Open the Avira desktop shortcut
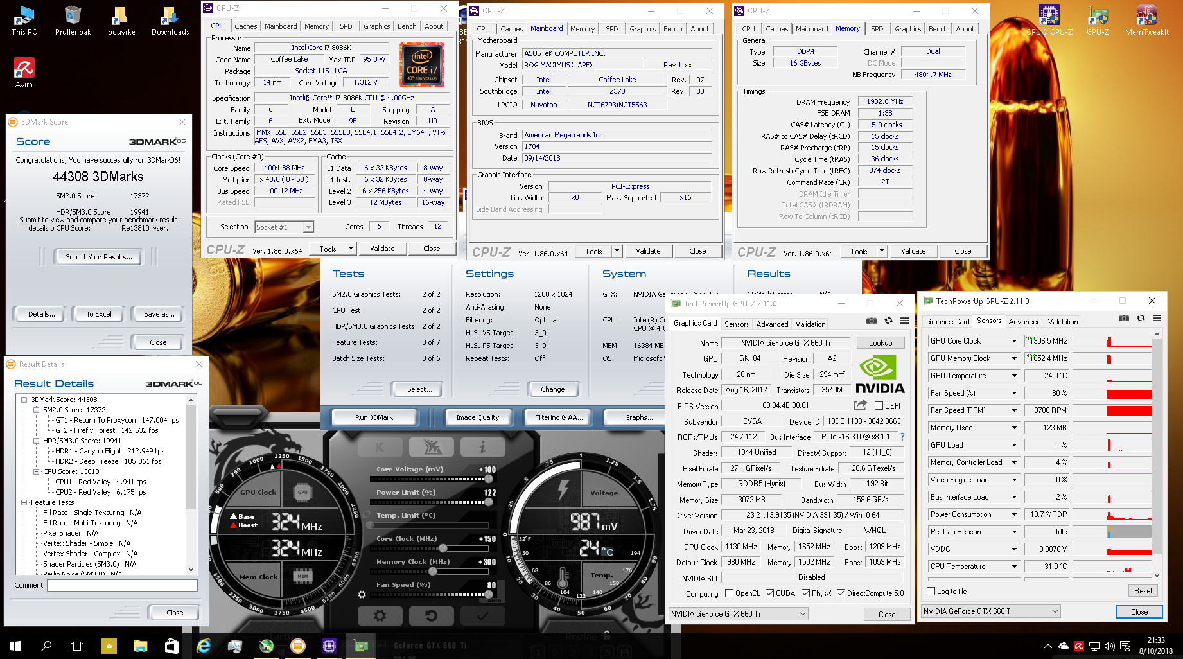The width and height of the screenshot is (1183, 659). [x=24, y=73]
